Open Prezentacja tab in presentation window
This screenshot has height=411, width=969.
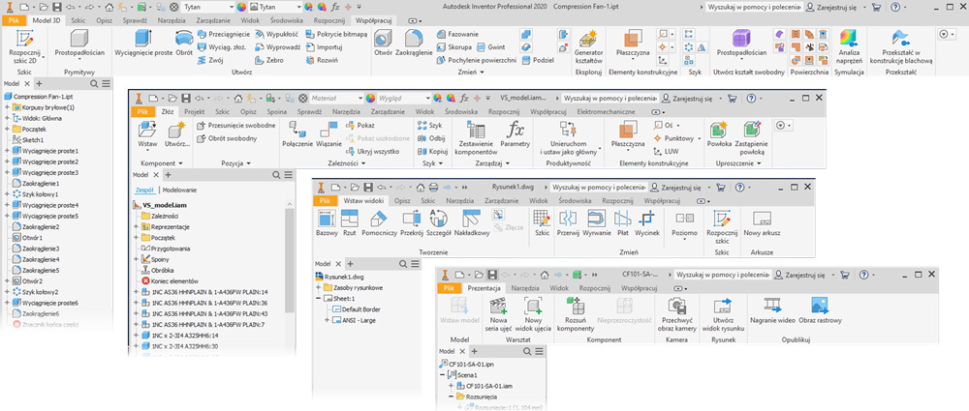point(484,287)
